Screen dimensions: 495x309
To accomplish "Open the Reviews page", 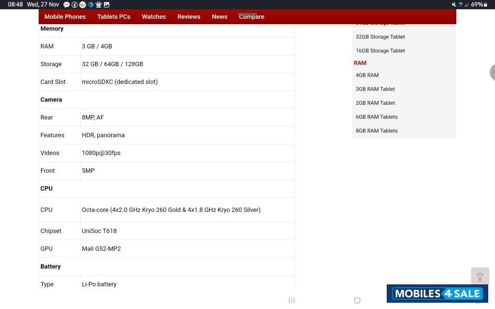I will tap(189, 16).
